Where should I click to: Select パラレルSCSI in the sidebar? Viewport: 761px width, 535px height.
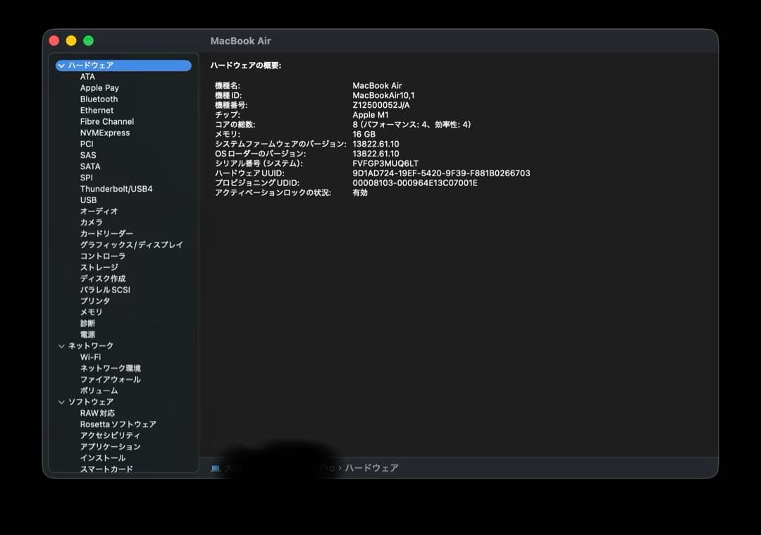[105, 290]
